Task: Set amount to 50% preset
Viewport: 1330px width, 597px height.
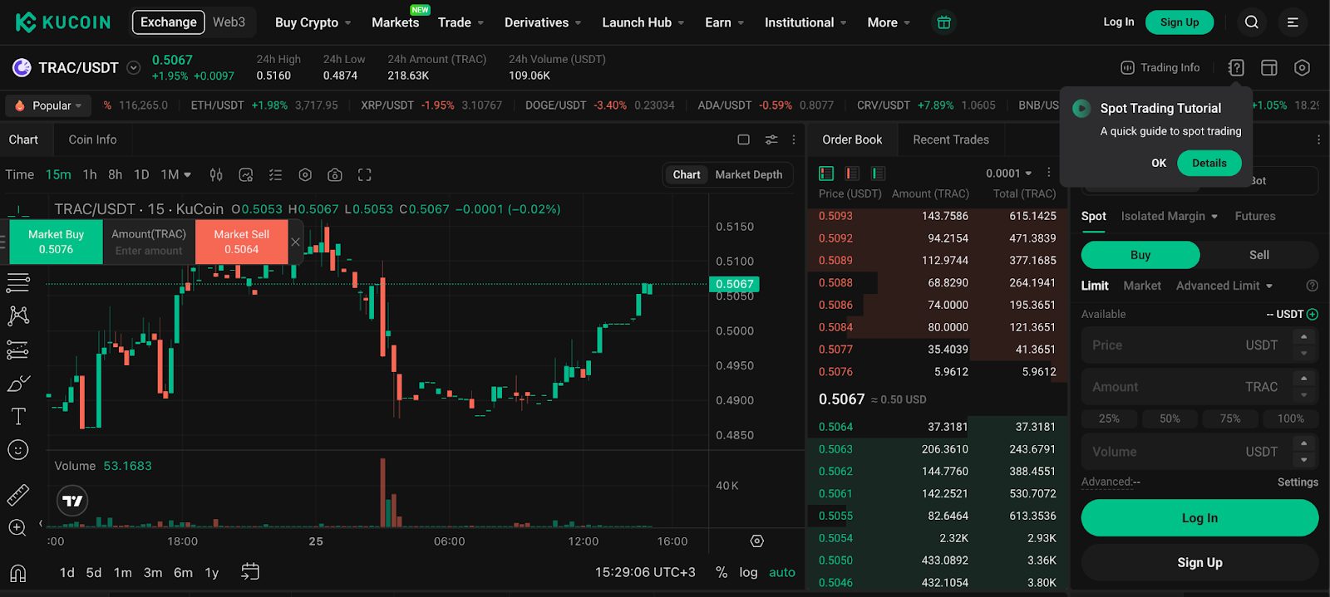Action: pyautogui.click(x=1170, y=418)
